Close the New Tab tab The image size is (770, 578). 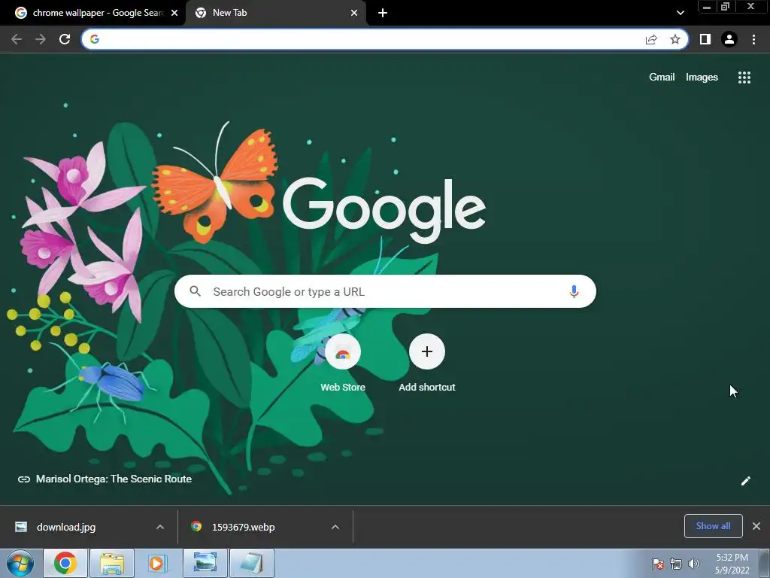click(x=354, y=13)
